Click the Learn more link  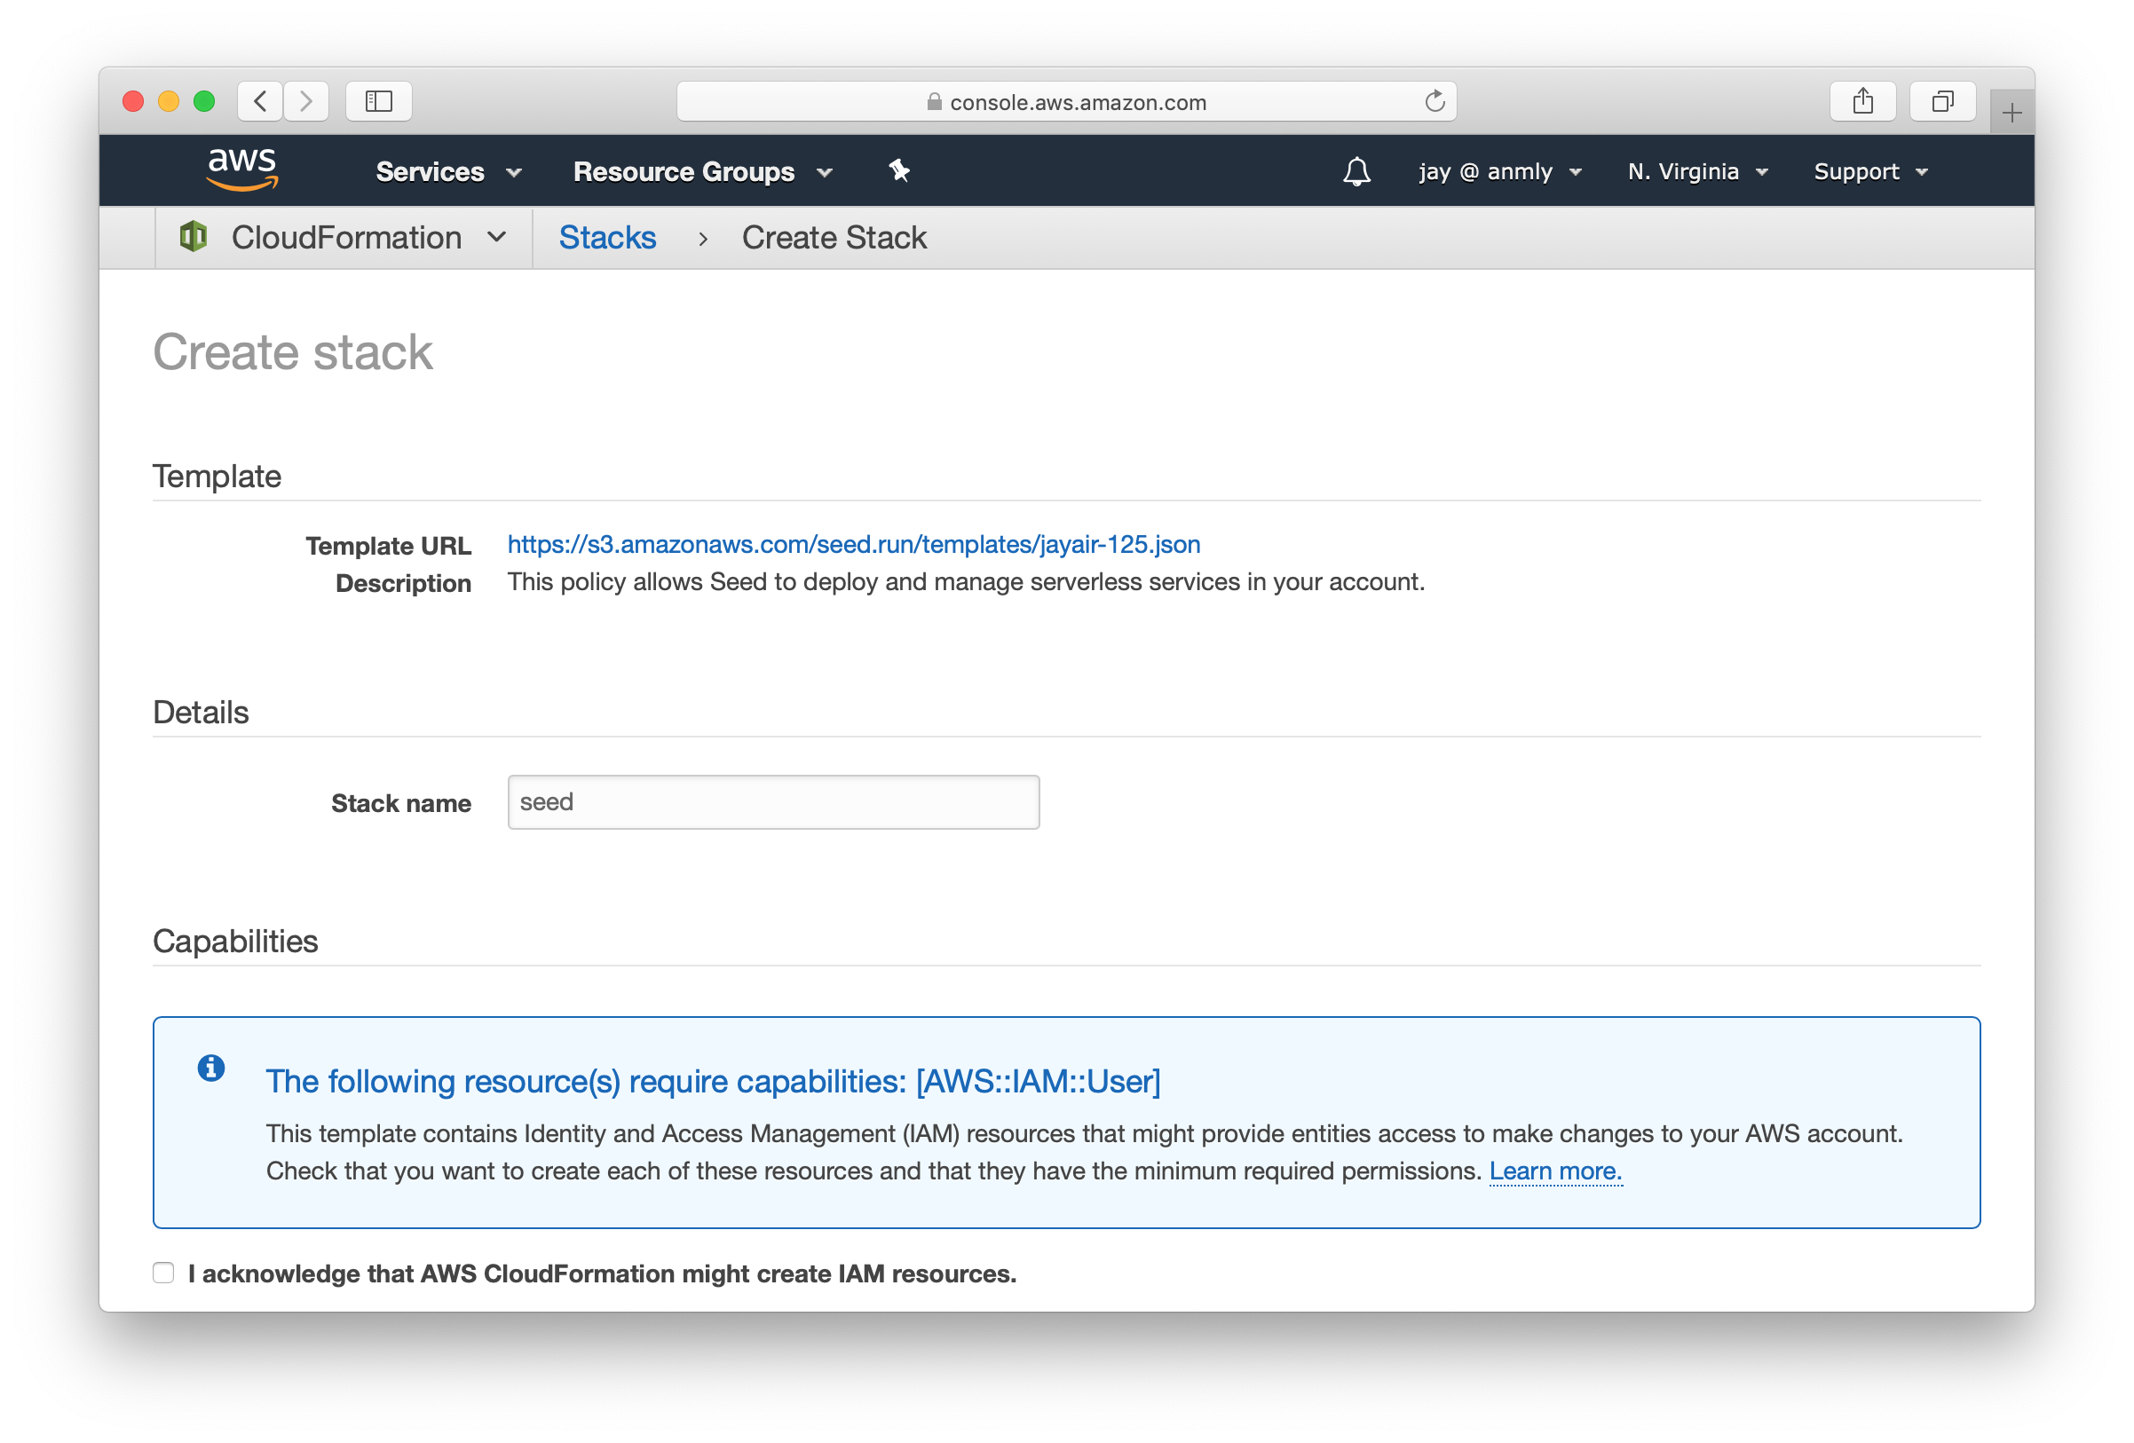[x=1554, y=1171]
